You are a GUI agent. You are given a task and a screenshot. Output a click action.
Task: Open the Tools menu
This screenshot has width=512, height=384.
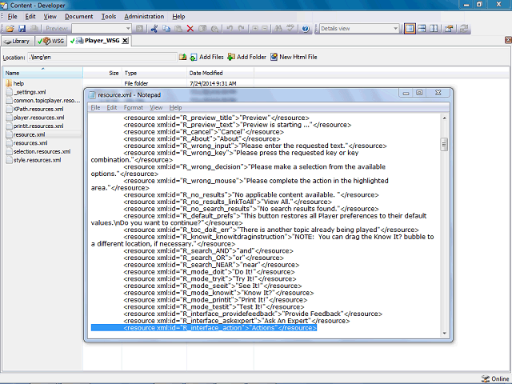tap(109, 16)
